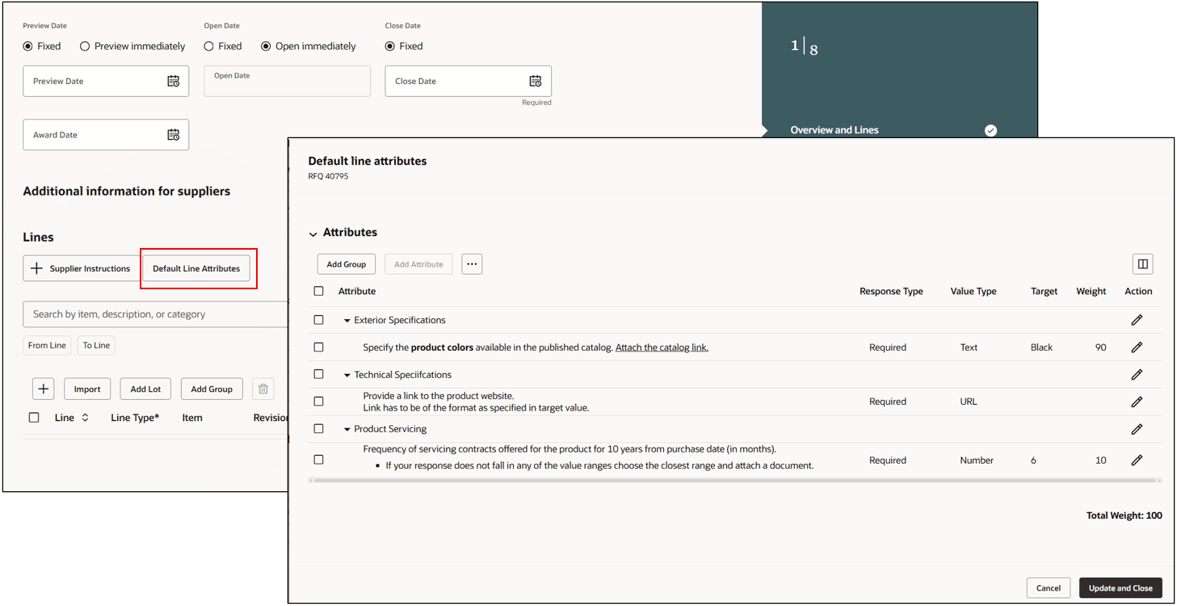Open the Preview Date calendar picker
This screenshot has height=606, width=1177.
(173, 81)
